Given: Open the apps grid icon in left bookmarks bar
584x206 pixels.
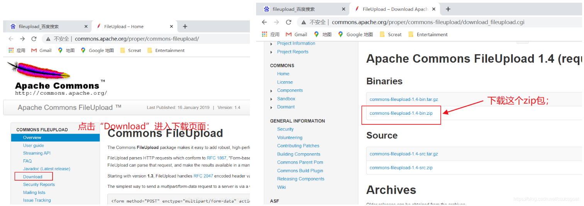Looking at the screenshot, I should click(x=11, y=50).
